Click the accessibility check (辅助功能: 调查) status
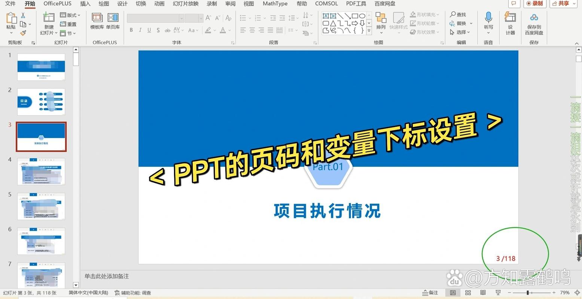Image resolution: width=582 pixels, height=299 pixels. pos(133,293)
